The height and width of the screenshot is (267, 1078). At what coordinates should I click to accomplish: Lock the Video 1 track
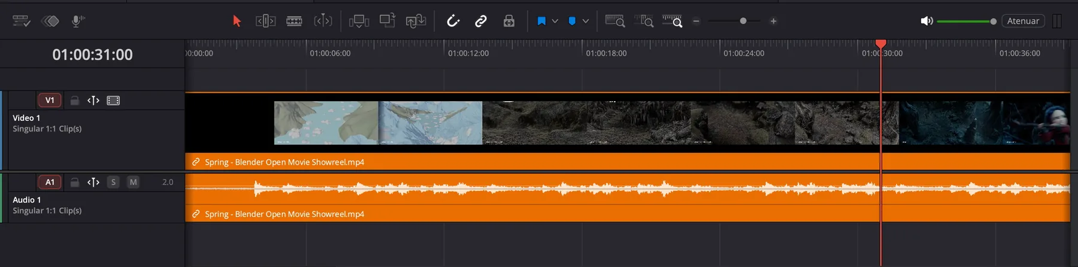[x=75, y=101]
